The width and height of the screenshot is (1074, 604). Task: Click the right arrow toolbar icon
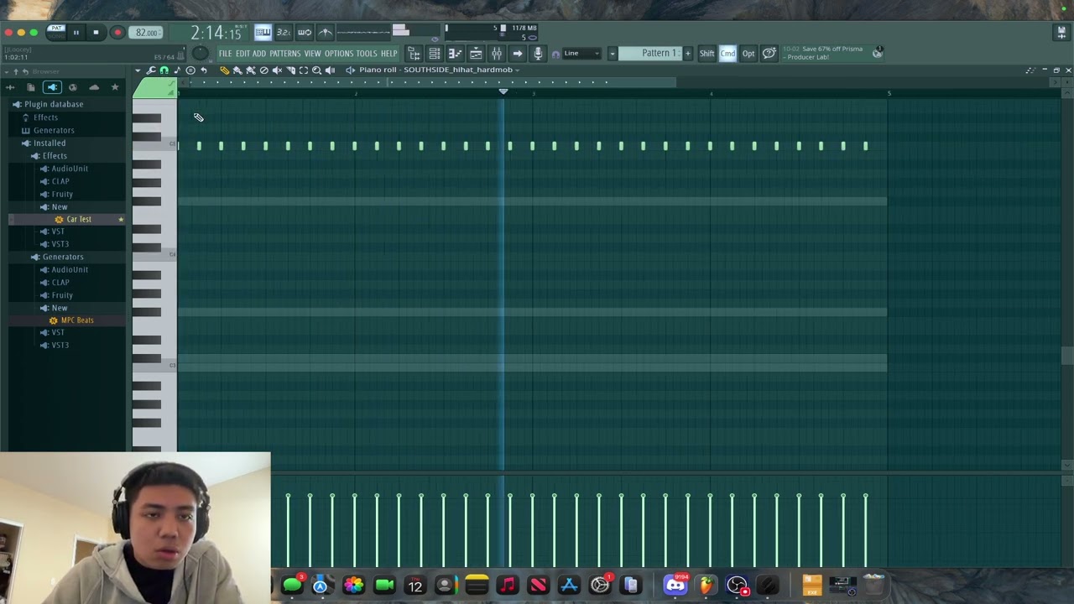518,54
